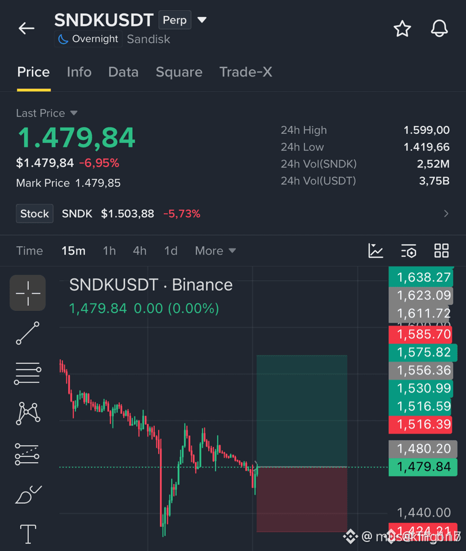
Task: Click the 24h Vol(USDT) value 3,75B
Action: coord(434,180)
